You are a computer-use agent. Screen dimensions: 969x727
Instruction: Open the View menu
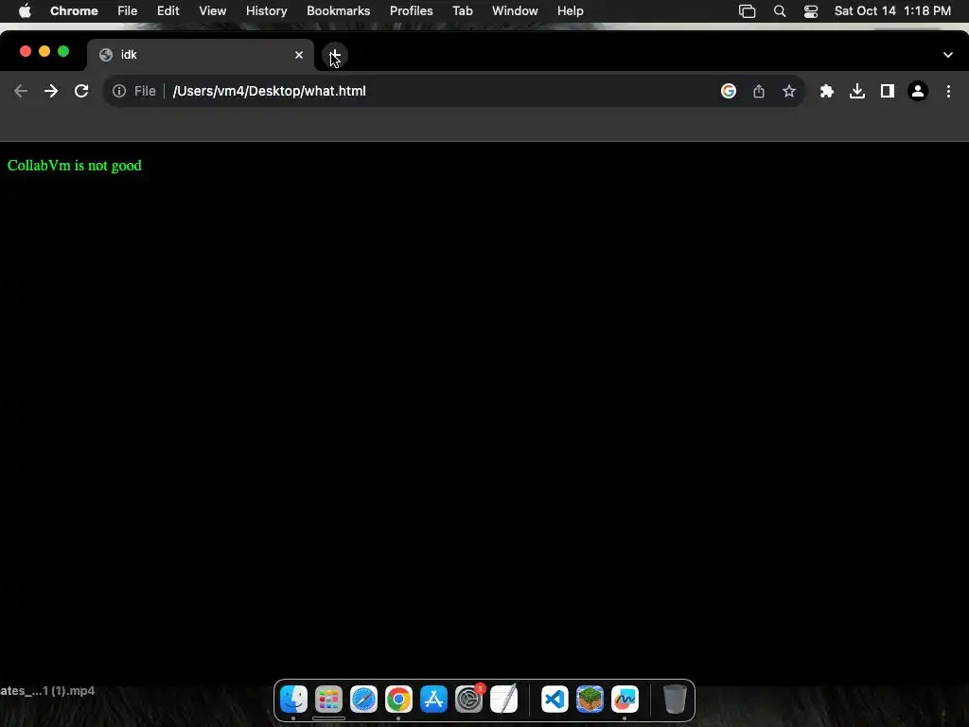[213, 11]
